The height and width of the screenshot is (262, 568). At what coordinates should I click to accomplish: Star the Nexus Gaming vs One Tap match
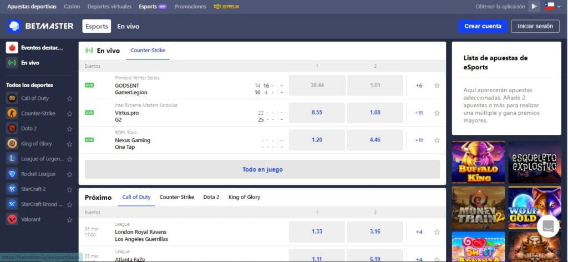(x=437, y=140)
